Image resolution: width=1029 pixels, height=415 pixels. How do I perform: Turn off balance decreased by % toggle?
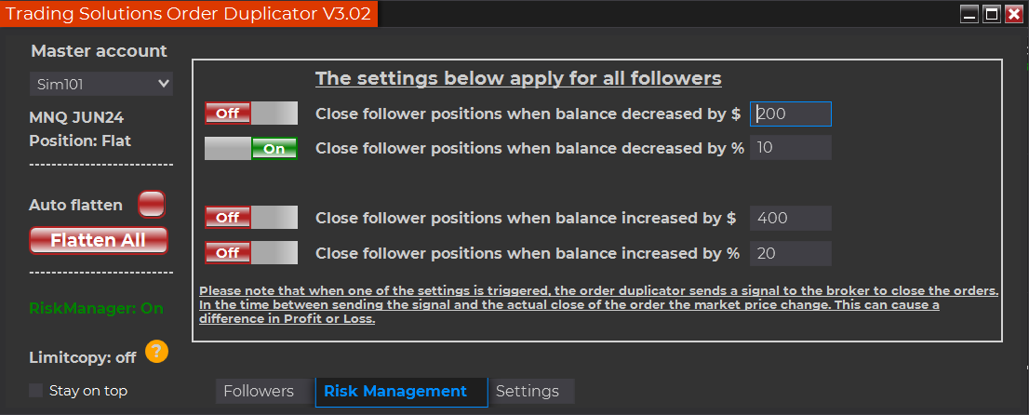click(251, 148)
